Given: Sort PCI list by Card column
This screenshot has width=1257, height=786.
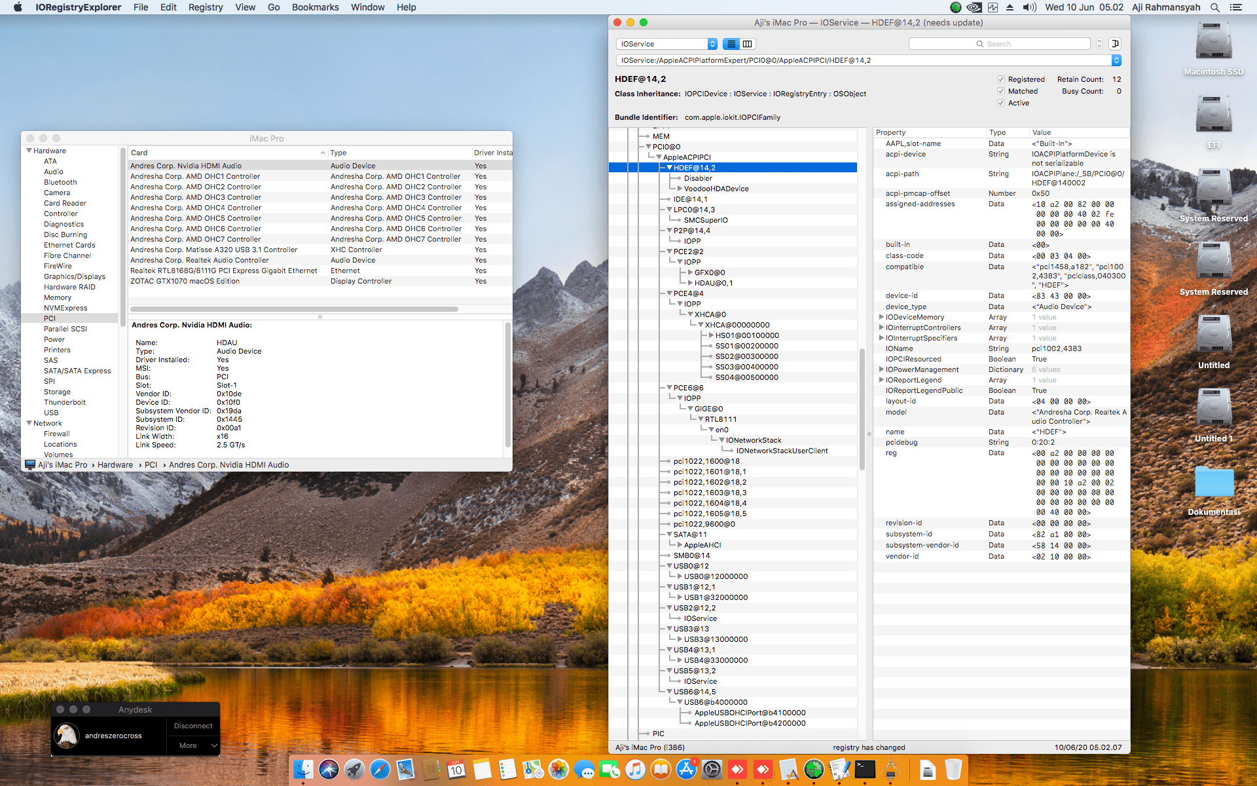Looking at the screenshot, I should pyautogui.click(x=228, y=153).
